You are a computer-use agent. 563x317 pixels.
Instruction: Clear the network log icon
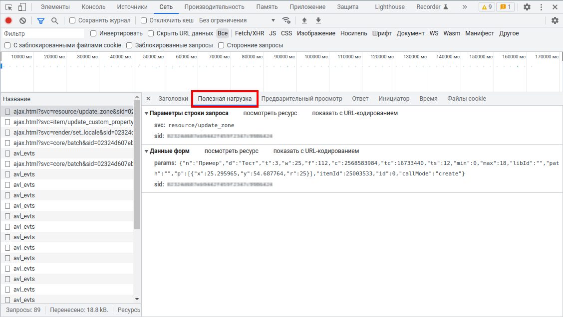(22, 20)
